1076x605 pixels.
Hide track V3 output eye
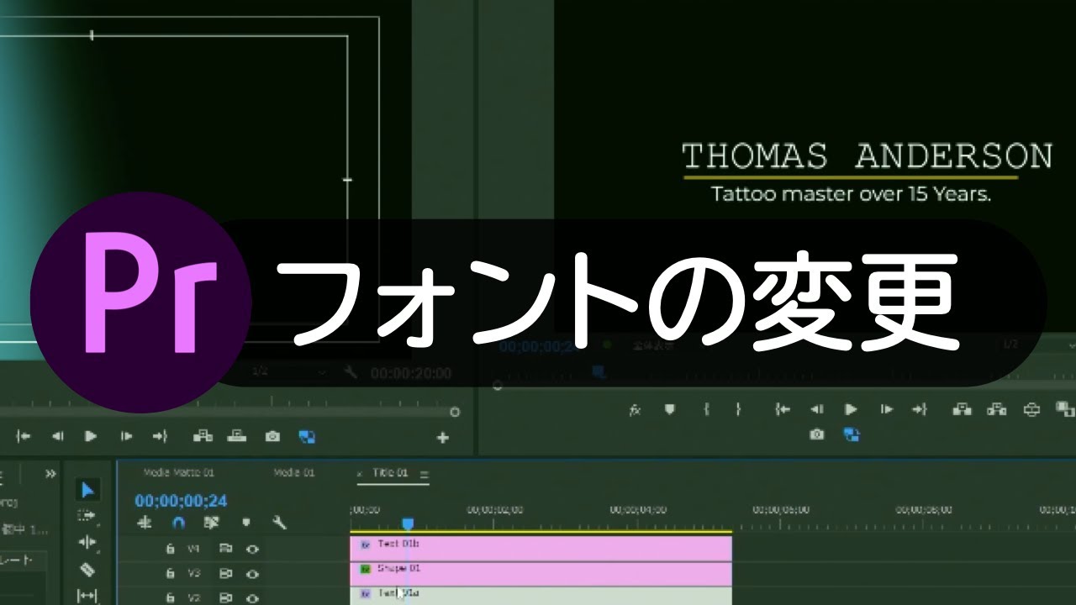coord(251,573)
